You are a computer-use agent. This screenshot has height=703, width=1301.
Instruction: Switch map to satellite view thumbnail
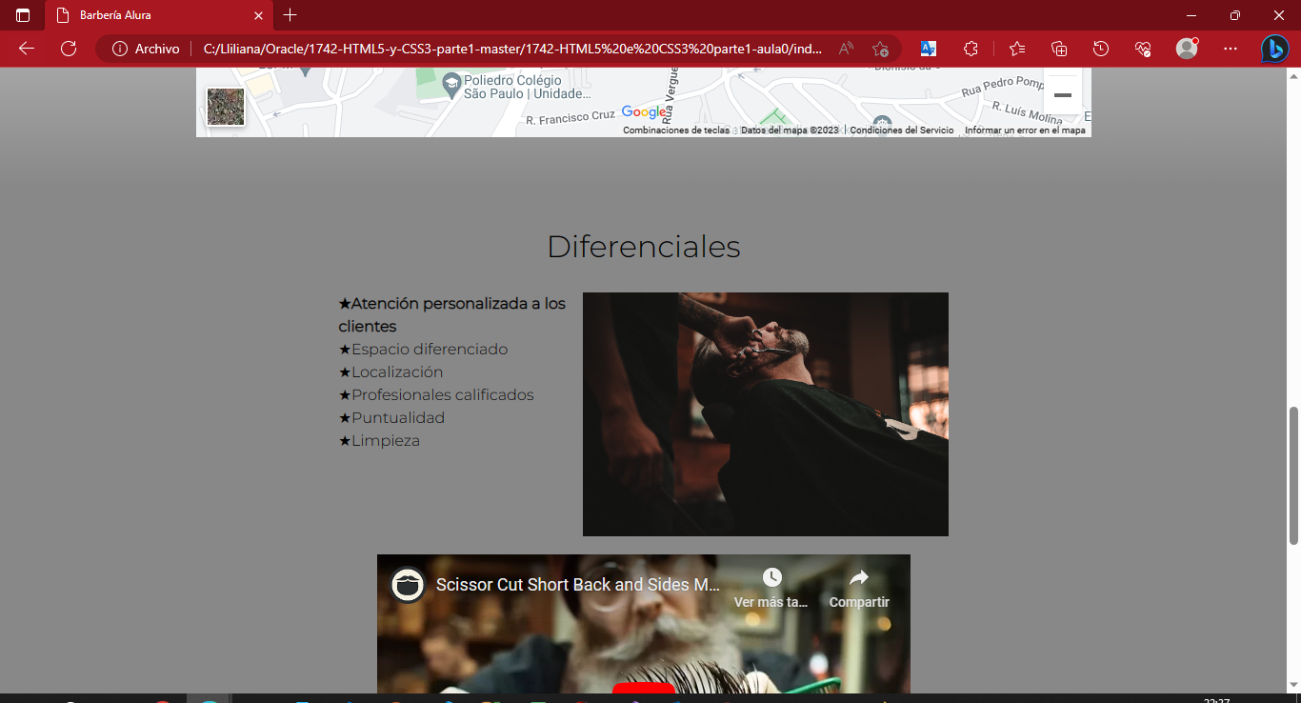226,107
